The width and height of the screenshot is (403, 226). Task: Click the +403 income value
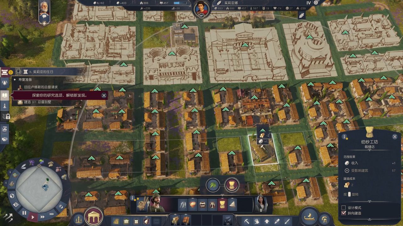tap(121, 3)
